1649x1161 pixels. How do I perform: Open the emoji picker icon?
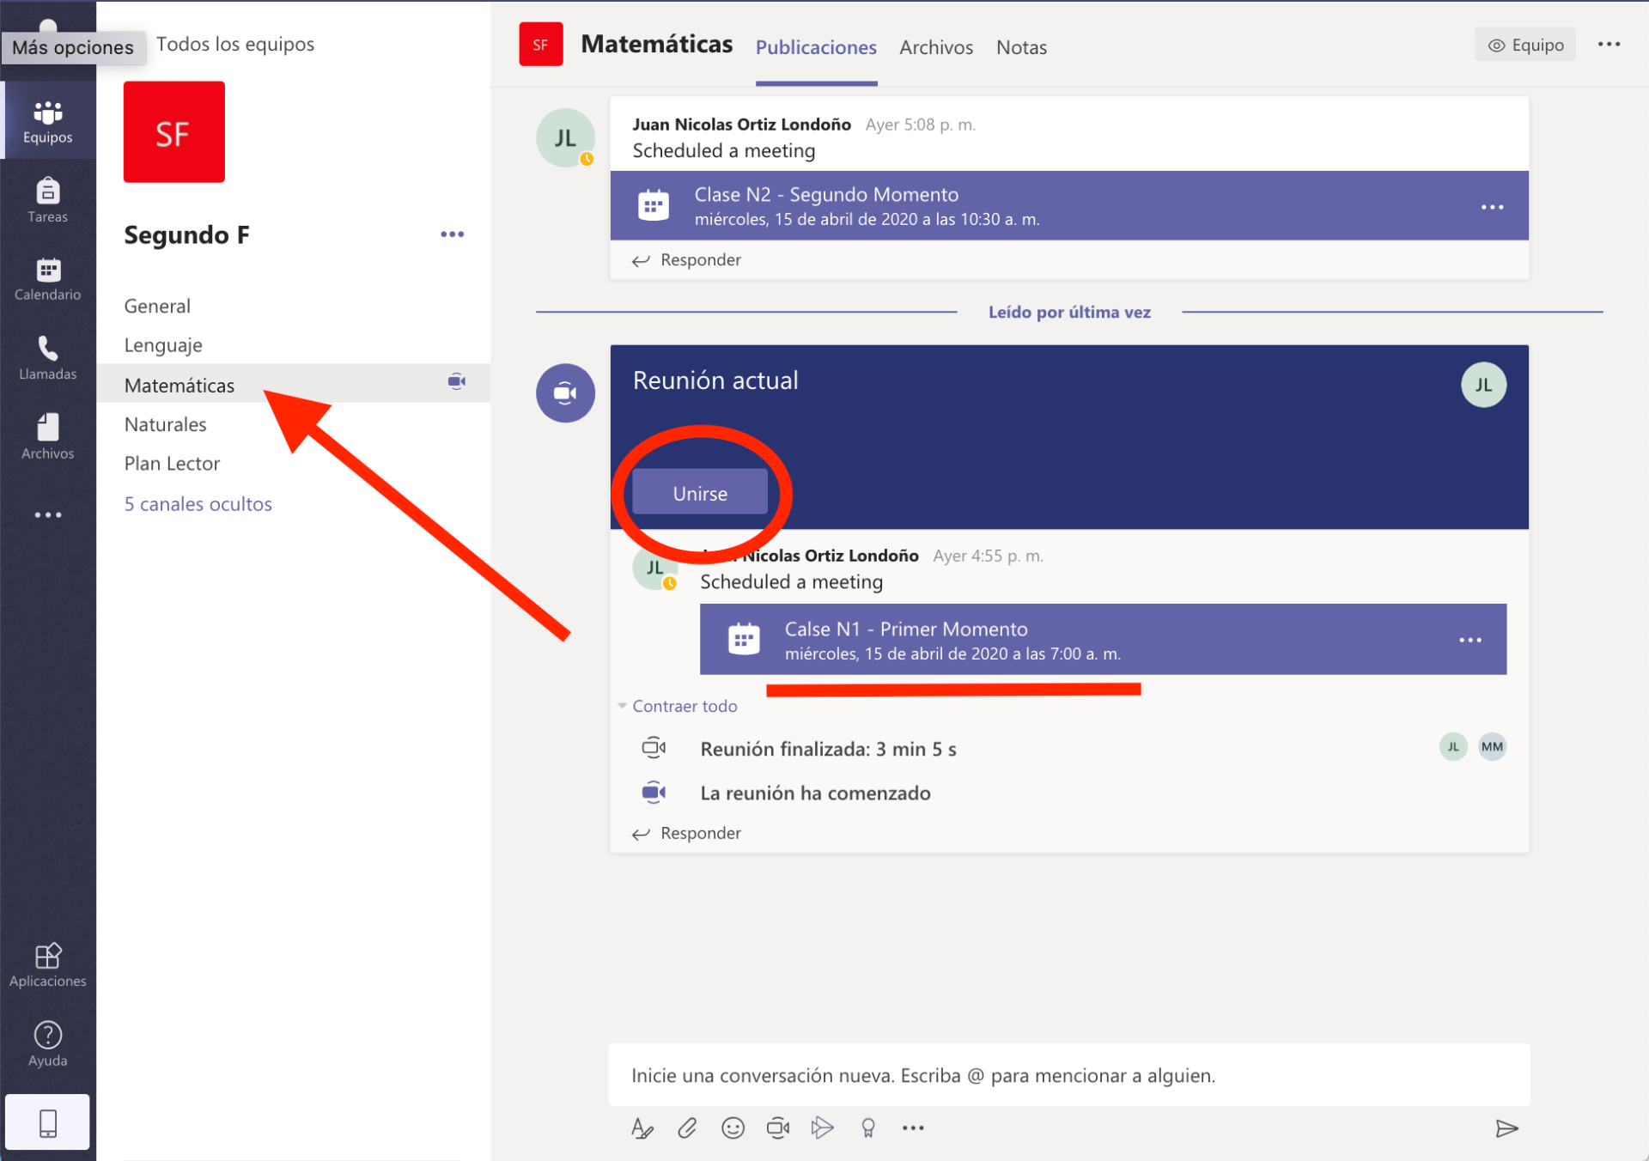pyautogui.click(x=733, y=1128)
